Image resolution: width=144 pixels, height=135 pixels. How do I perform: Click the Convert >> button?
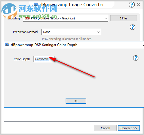[129, 128]
